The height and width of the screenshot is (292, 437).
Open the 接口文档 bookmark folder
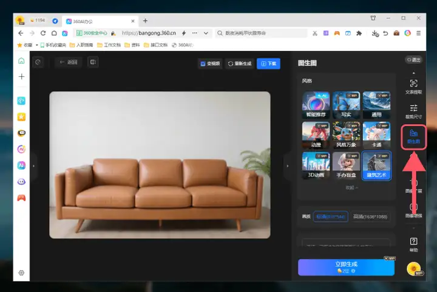(x=155, y=45)
